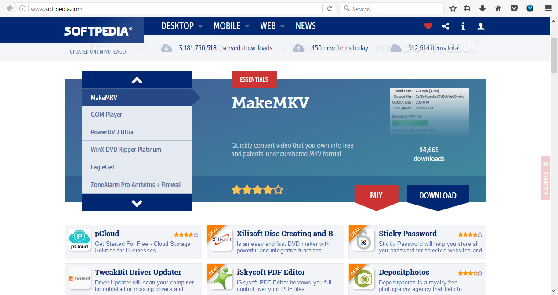Click the served downloads cloud icon
The height and width of the screenshot is (295, 558).
[x=167, y=48]
